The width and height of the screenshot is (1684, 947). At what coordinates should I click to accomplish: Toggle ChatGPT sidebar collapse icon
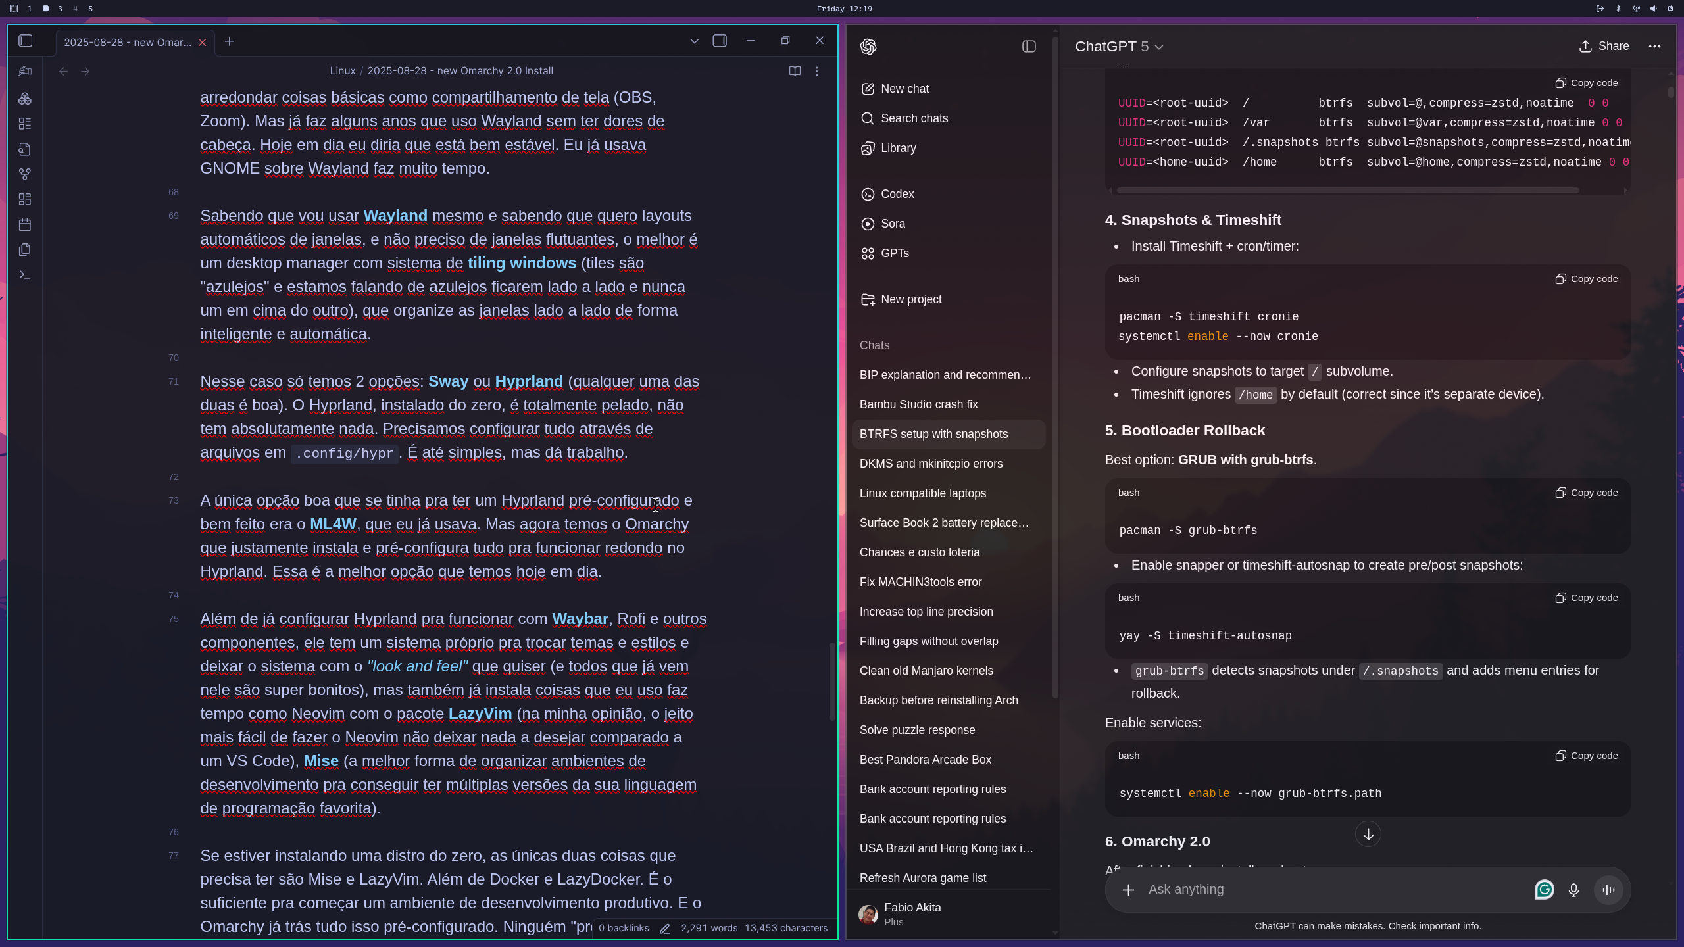coord(1029,47)
